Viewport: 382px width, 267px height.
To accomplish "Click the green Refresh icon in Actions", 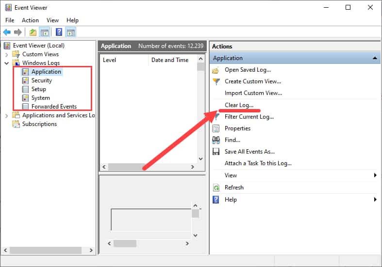I will 216,188.
